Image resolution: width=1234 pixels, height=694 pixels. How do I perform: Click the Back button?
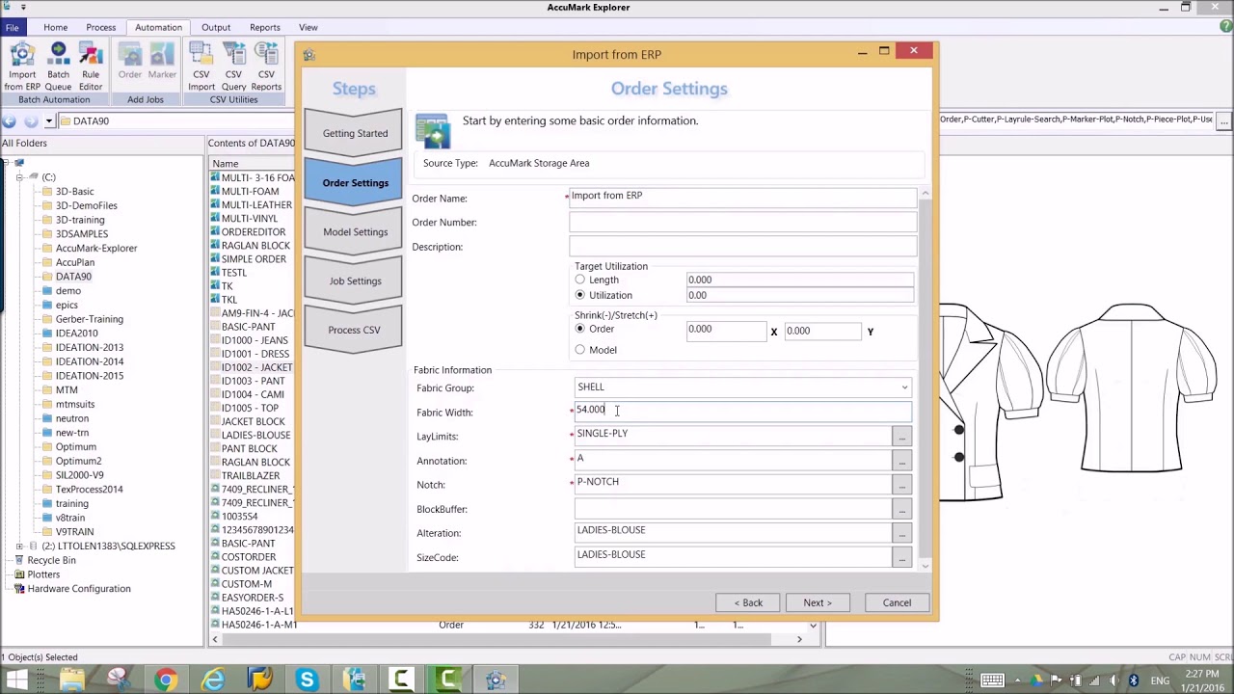(x=748, y=602)
